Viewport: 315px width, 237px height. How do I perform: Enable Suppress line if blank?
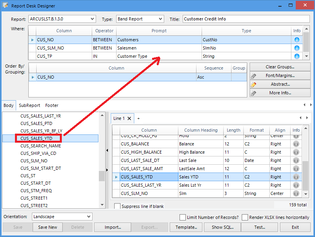pos(117,206)
